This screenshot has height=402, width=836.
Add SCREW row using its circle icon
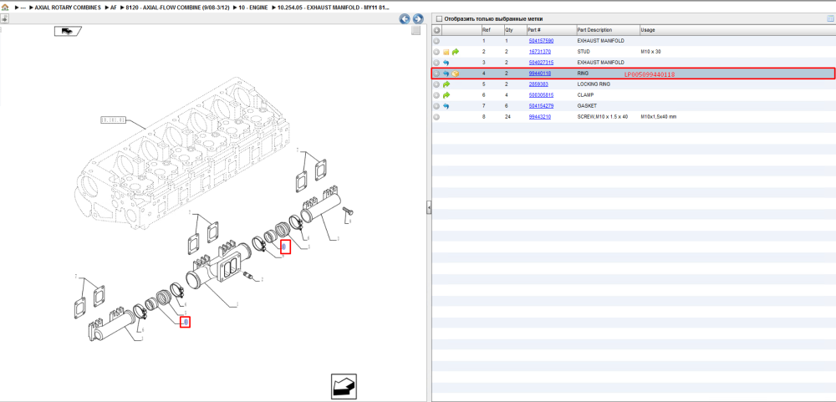click(436, 116)
